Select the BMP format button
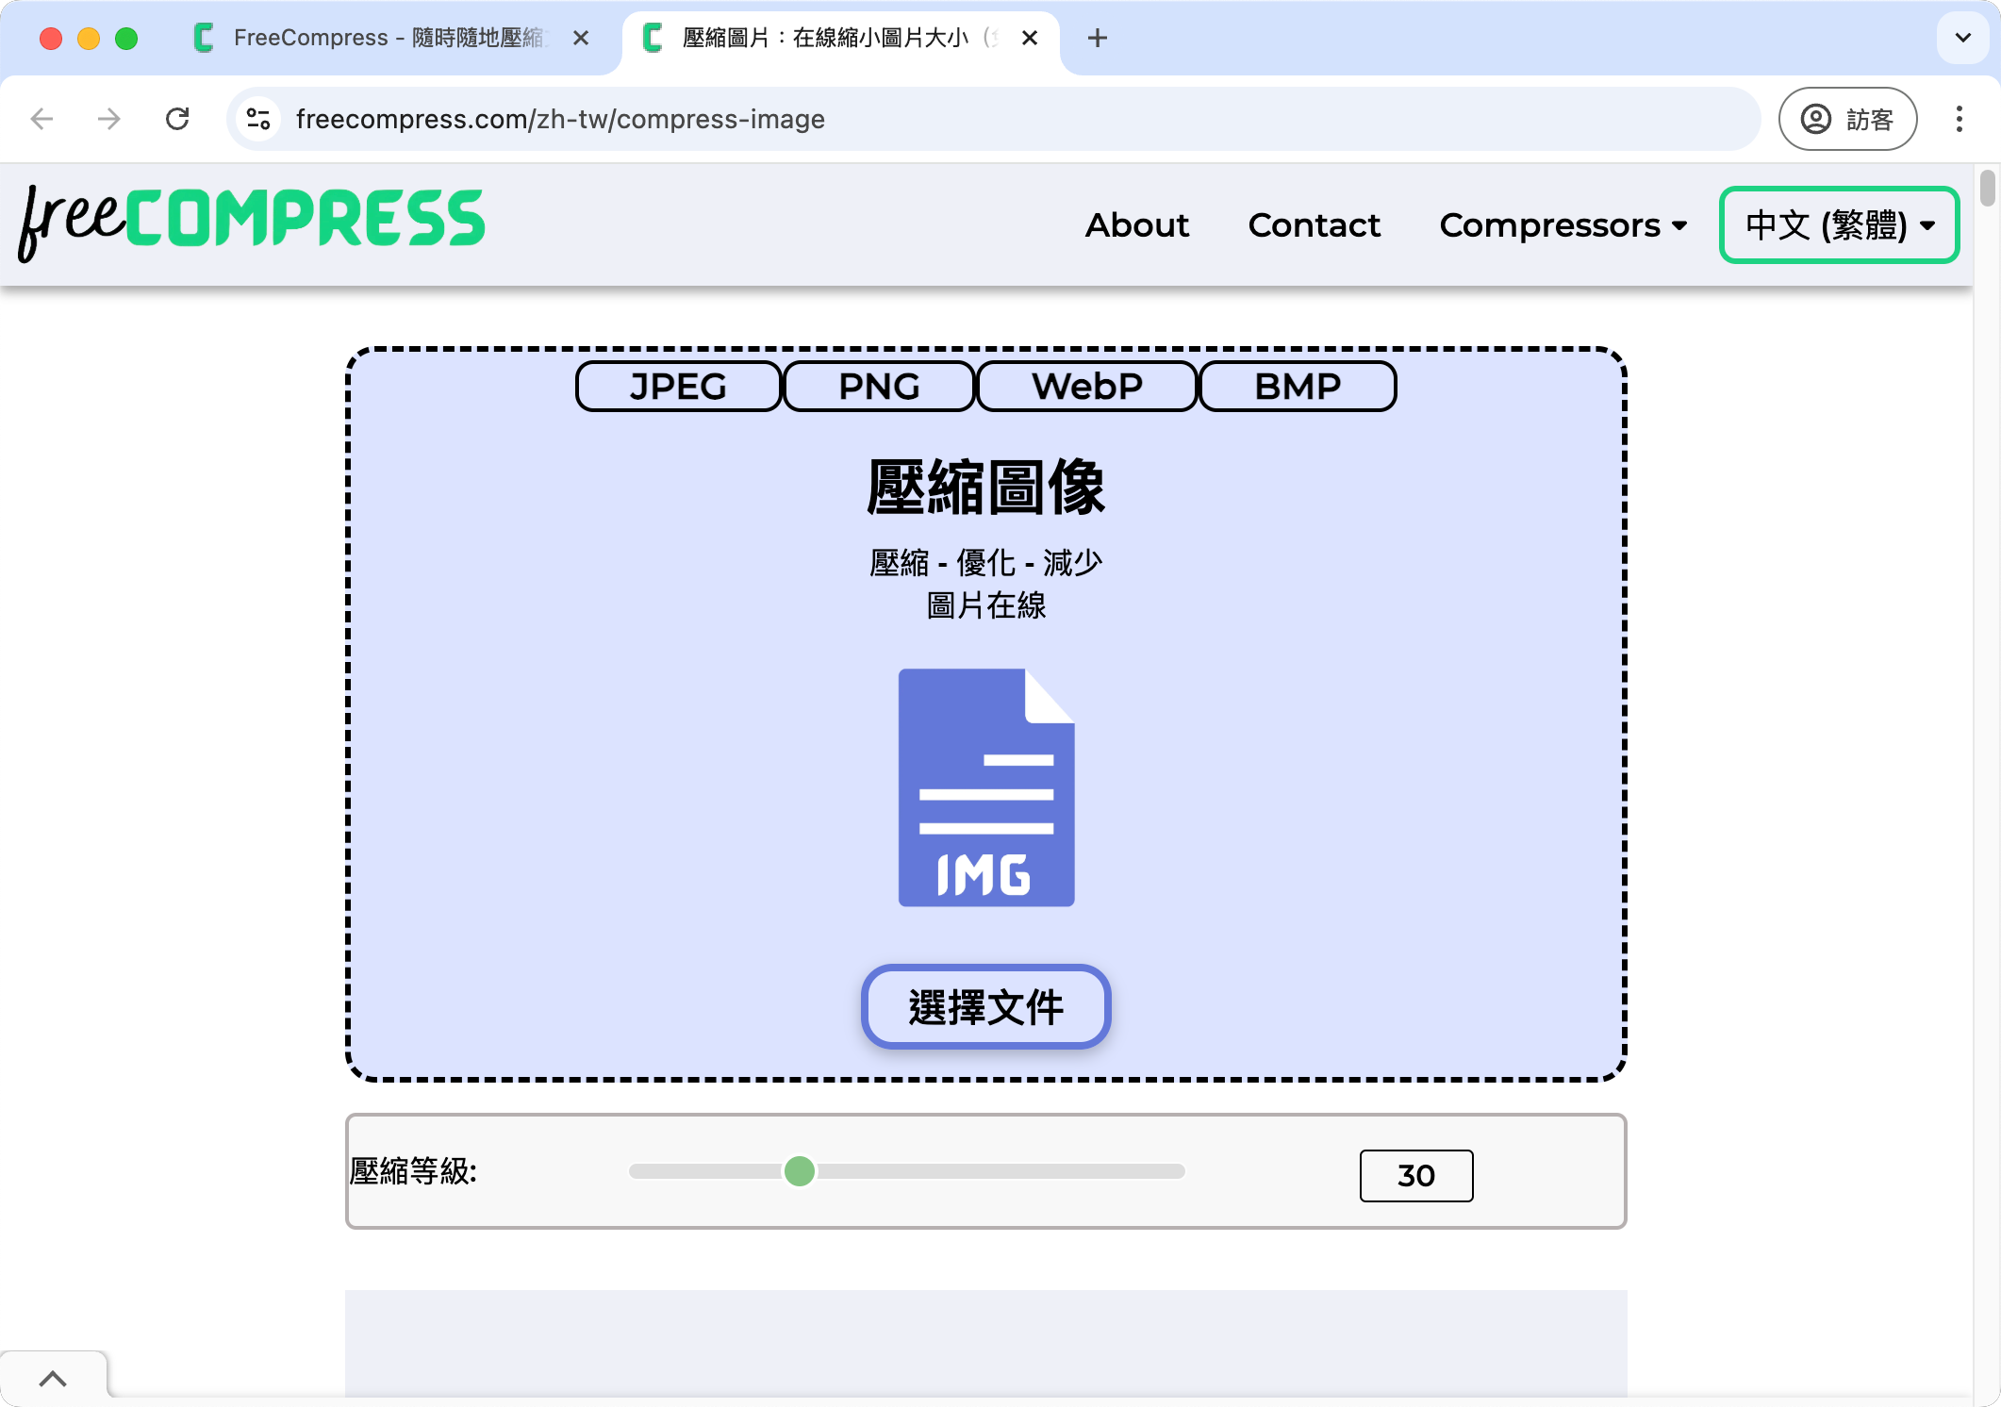 click(1298, 387)
